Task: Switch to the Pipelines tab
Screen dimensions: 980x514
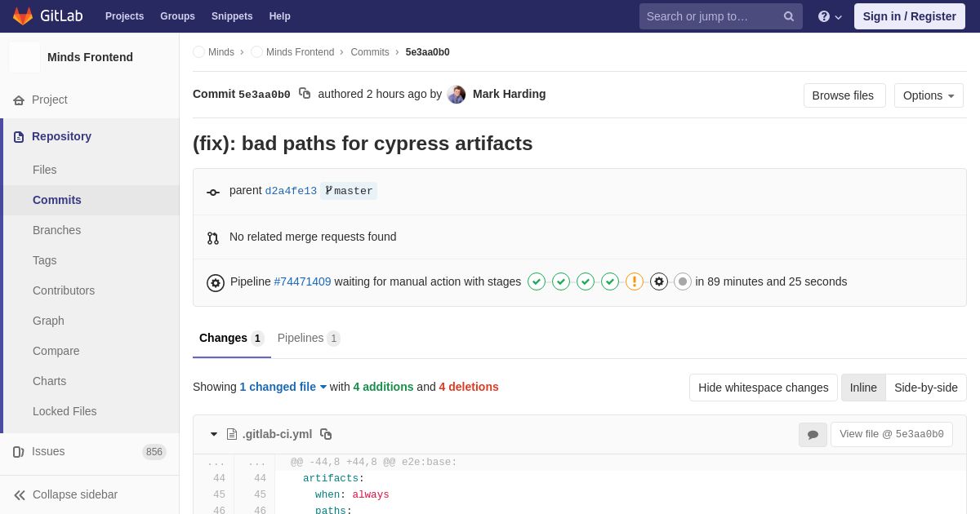Action: [x=309, y=338]
